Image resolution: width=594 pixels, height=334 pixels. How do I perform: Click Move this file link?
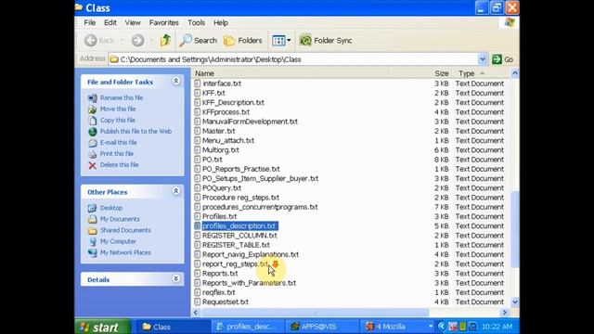pyautogui.click(x=118, y=109)
